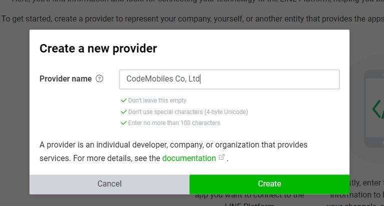Open the documentation link
The height and width of the screenshot is (206, 384).
pos(189,158)
